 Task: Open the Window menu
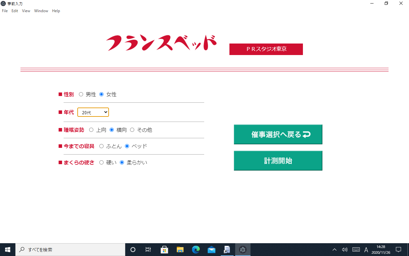click(41, 11)
